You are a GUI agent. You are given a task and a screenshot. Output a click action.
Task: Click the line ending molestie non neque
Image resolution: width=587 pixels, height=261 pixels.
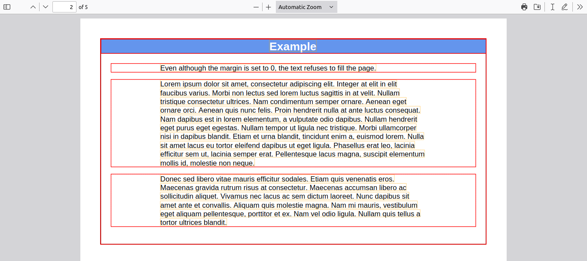pos(207,163)
